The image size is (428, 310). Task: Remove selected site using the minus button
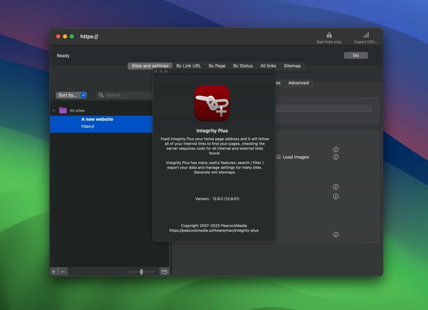point(63,272)
